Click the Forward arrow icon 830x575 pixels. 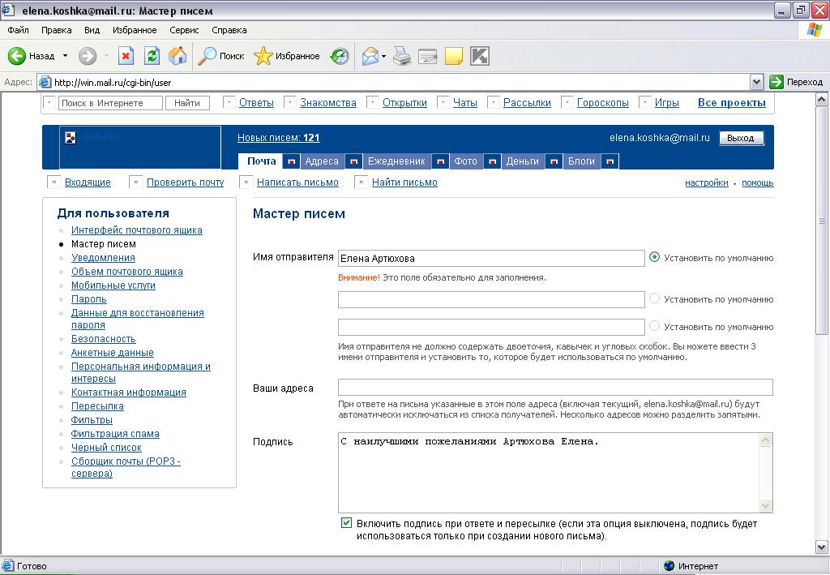point(88,56)
